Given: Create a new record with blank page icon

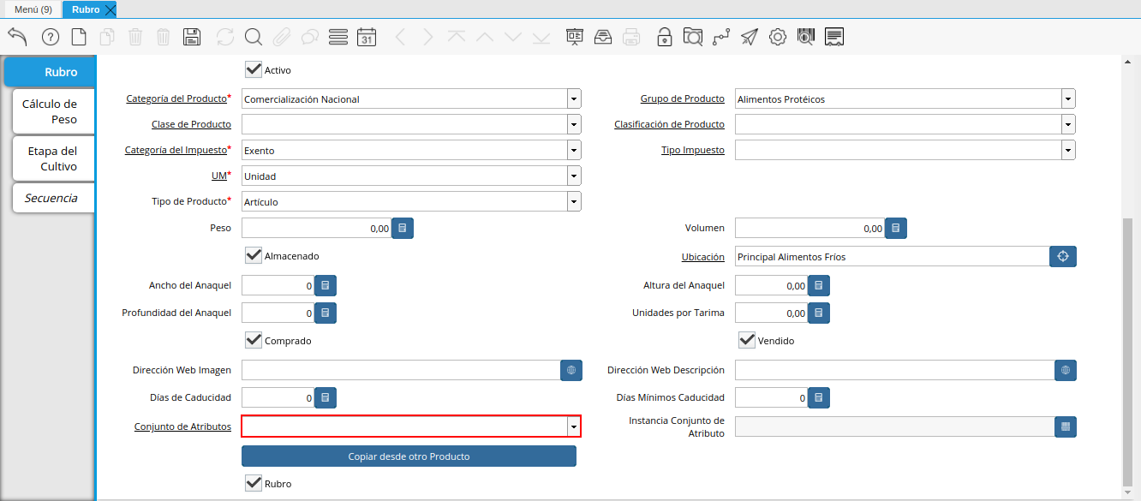Looking at the screenshot, I should [x=79, y=37].
